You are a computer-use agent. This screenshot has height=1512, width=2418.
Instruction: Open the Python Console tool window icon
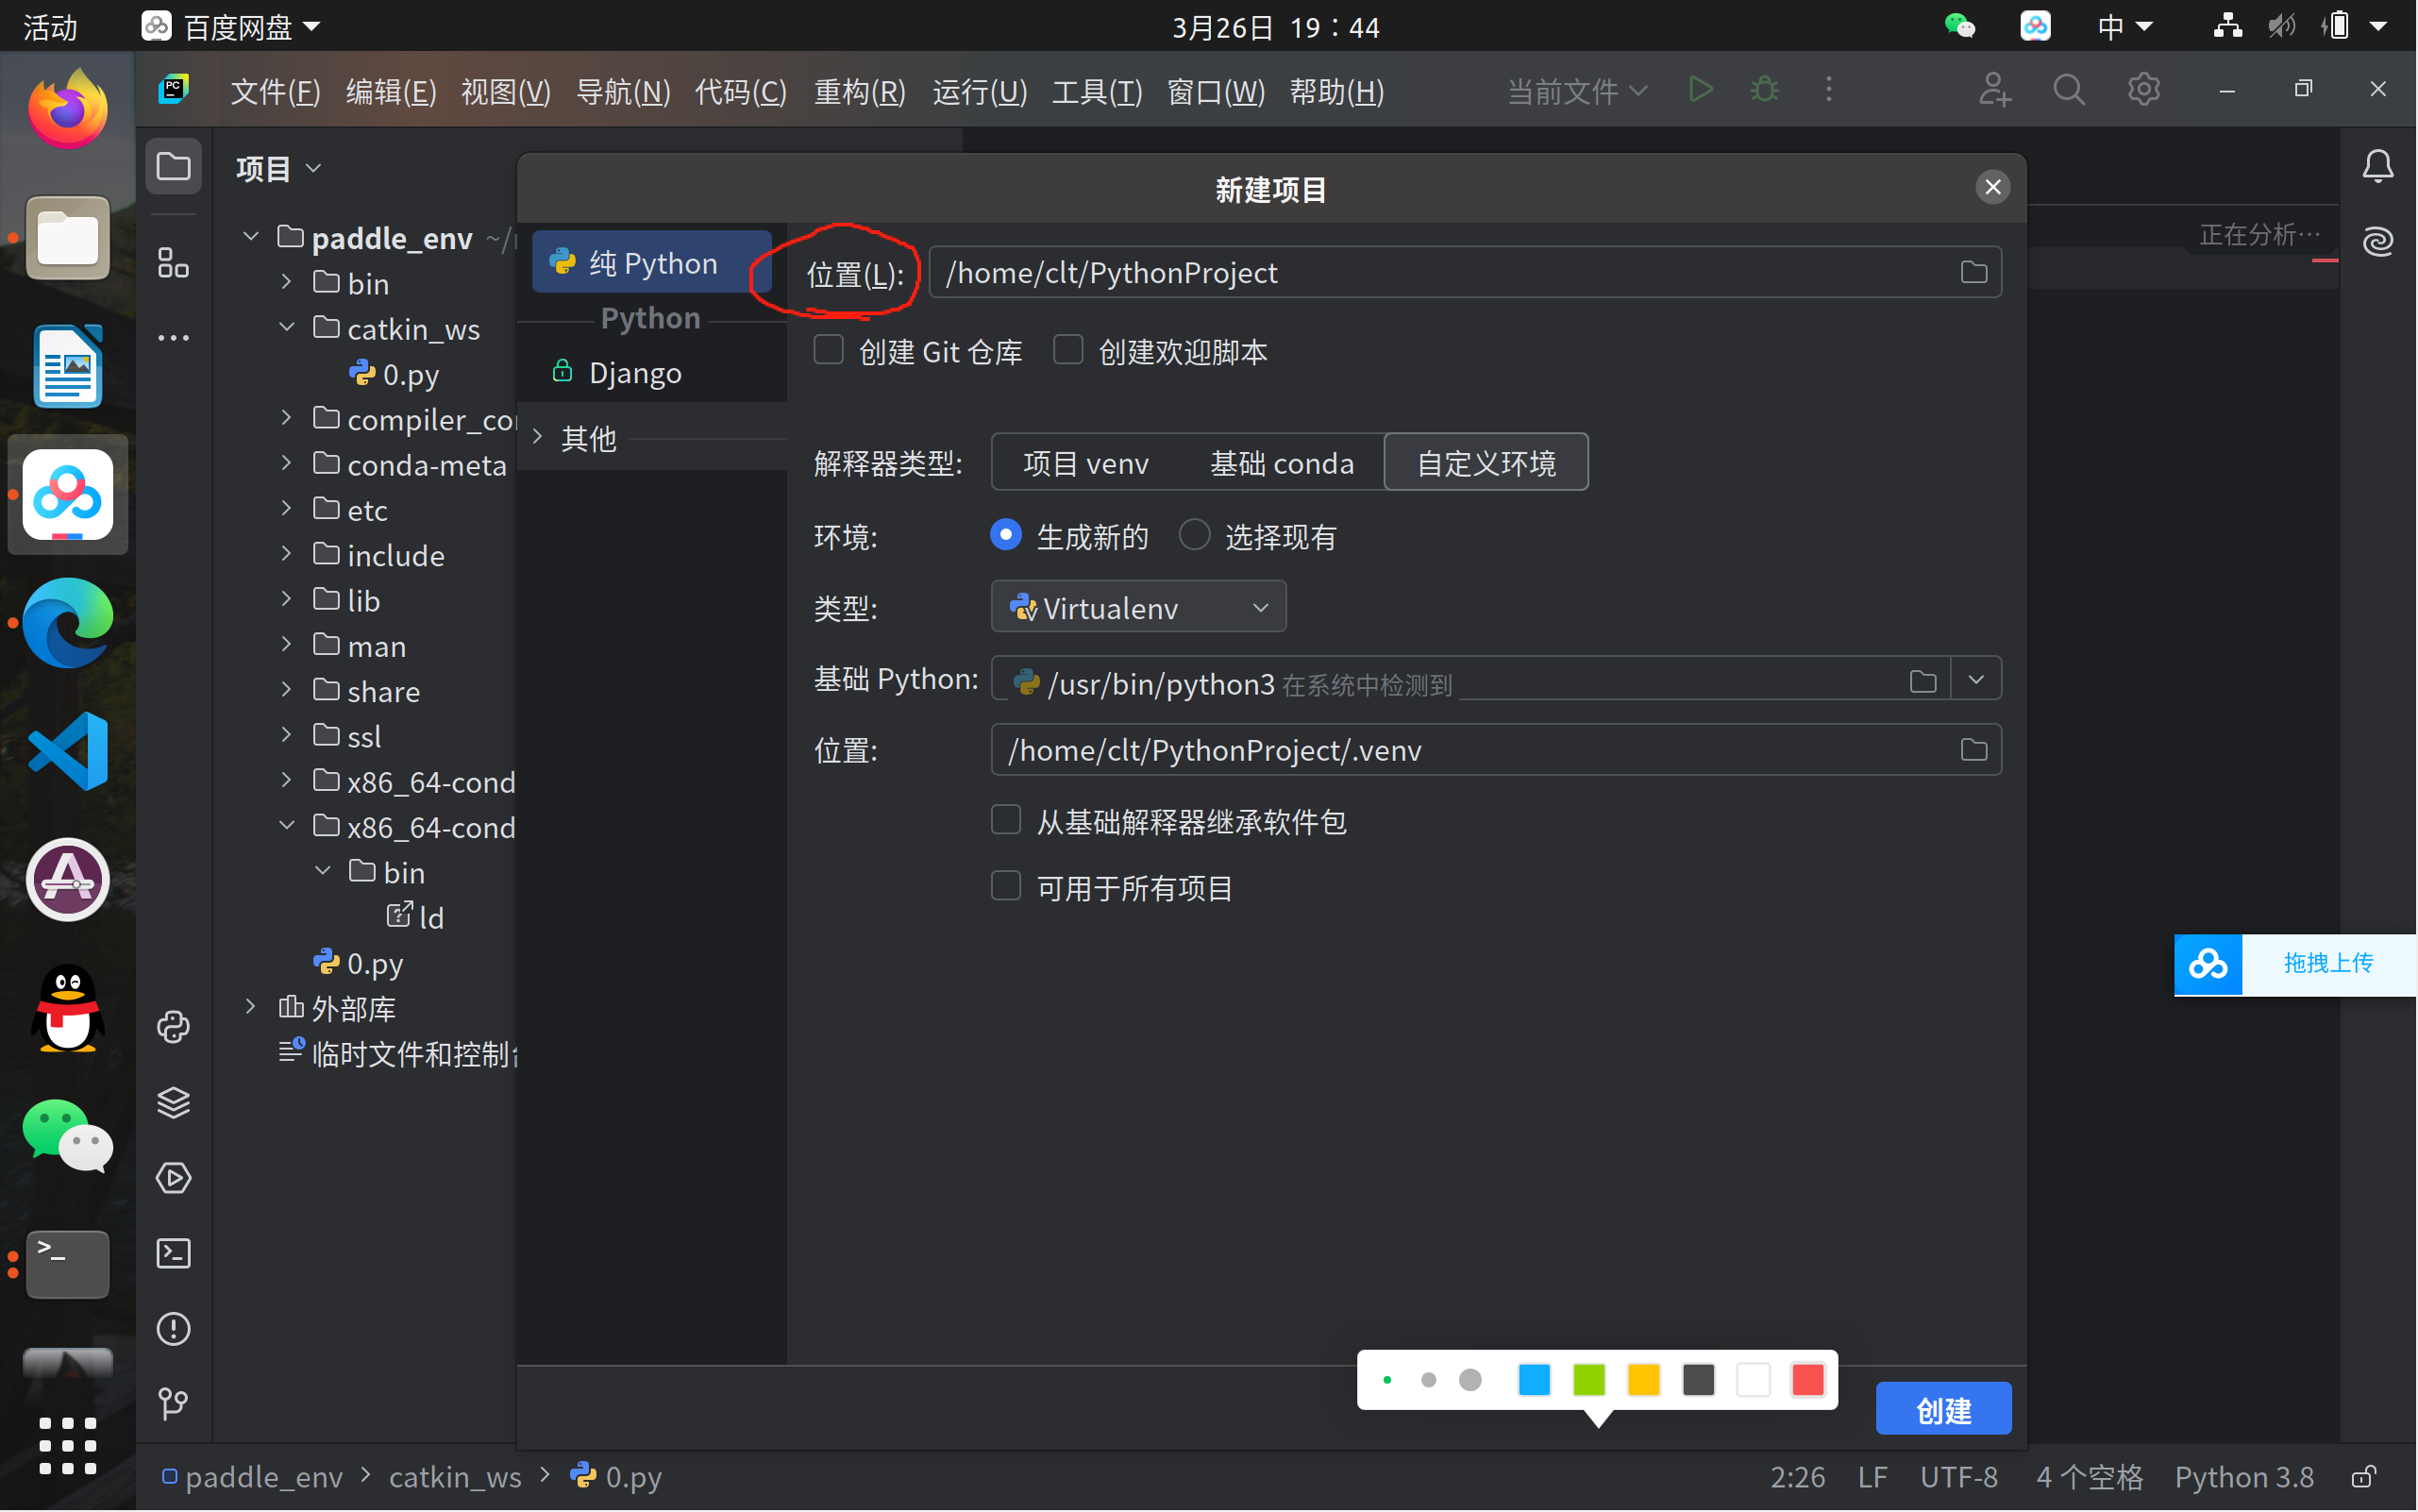point(173,1027)
